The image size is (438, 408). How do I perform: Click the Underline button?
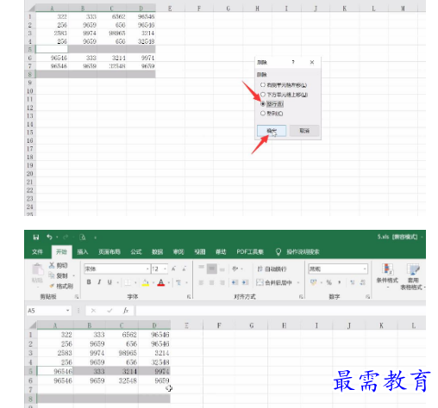[109, 282]
